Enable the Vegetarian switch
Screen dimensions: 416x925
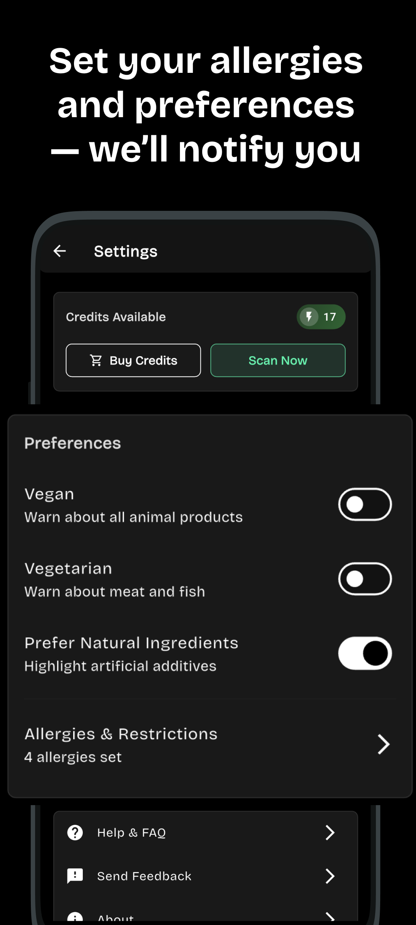click(365, 579)
